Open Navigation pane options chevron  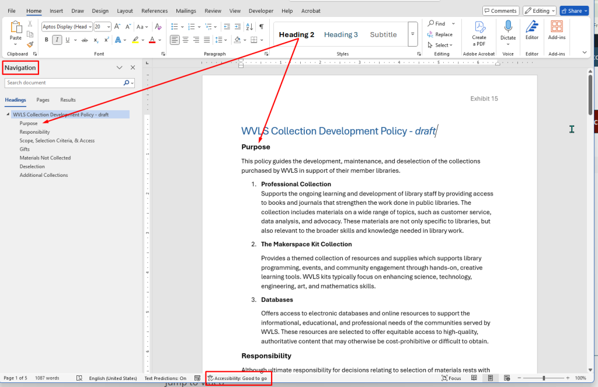pos(119,68)
